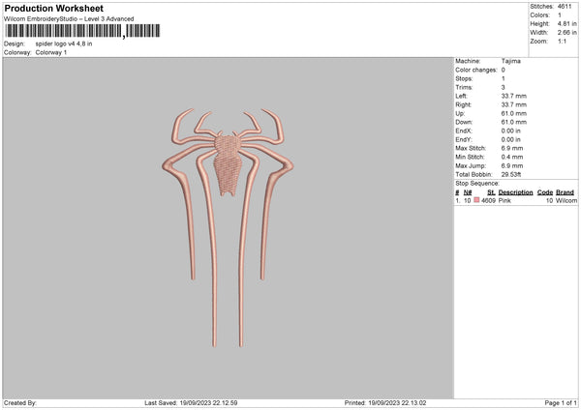This screenshot has width=581, height=410.
Task: Select the Production Worksheet title
Action: pyautogui.click(x=54, y=8)
